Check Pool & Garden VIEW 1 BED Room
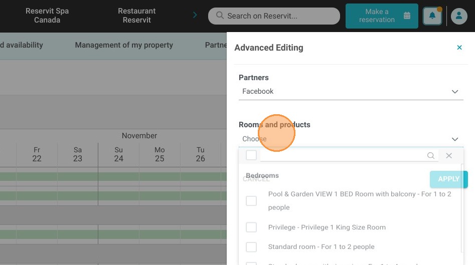475x265 pixels. [251, 200]
